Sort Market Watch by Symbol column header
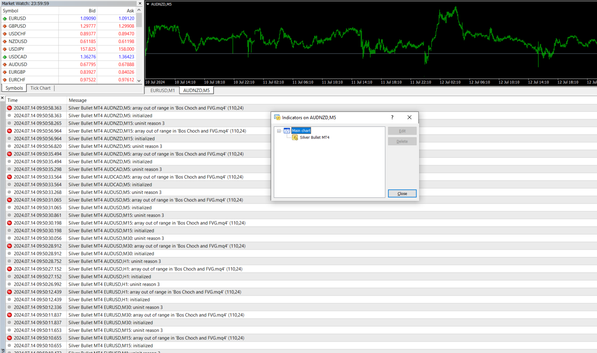 (x=30, y=11)
